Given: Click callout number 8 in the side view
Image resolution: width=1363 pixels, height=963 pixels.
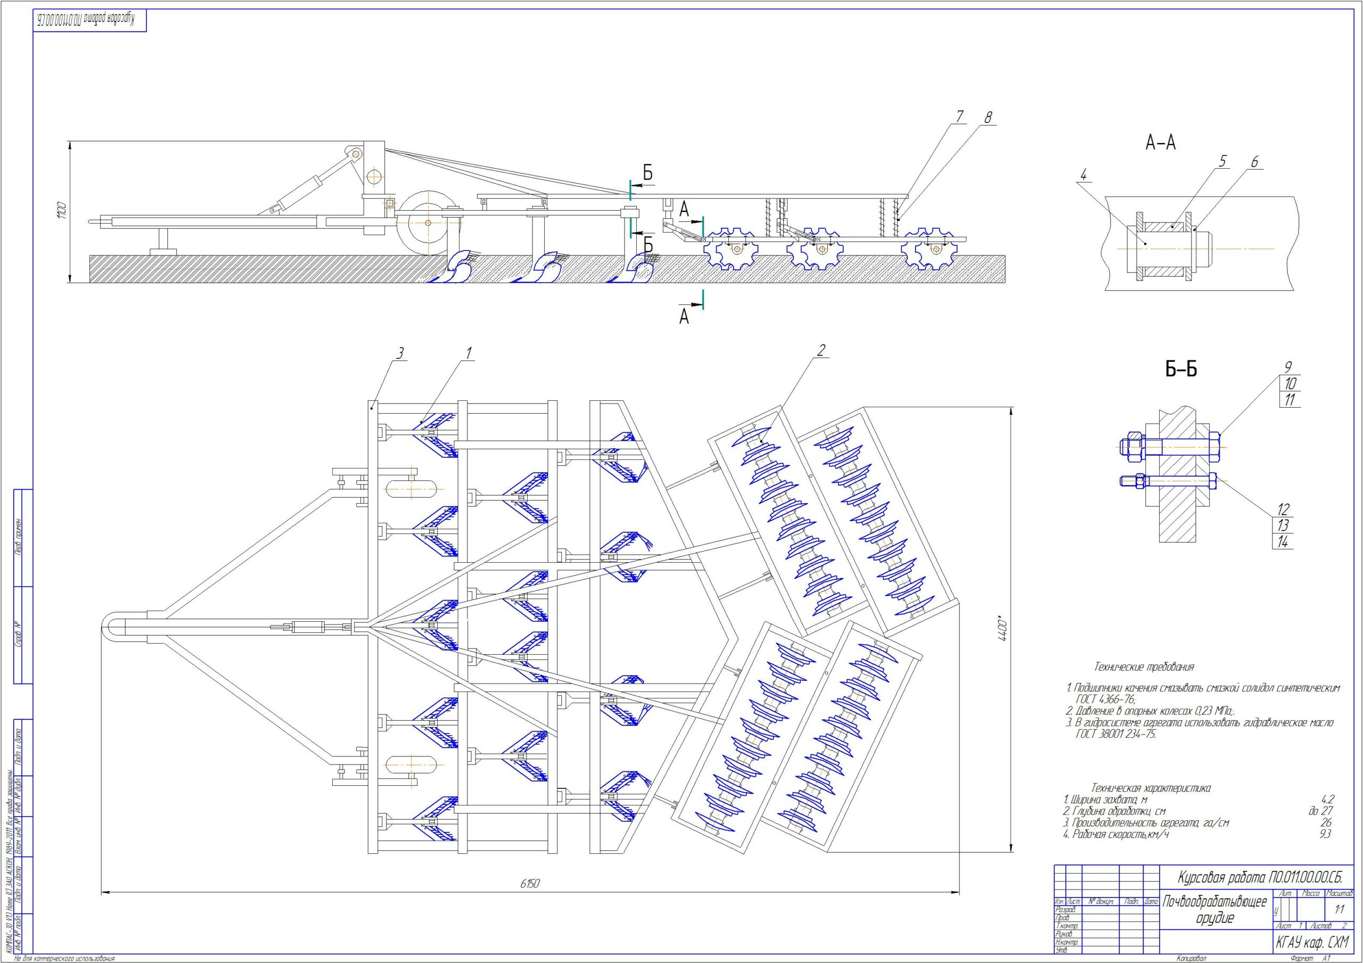Looking at the screenshot, I should pos(988,118).
